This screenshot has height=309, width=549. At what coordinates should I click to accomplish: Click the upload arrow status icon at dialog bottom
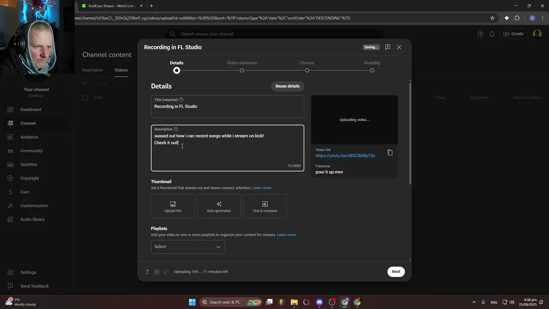[x=147, y=272]
